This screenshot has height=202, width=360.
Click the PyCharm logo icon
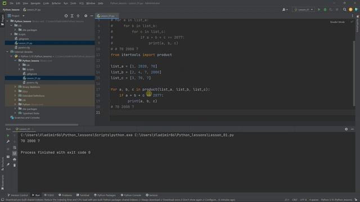[x=4, y=3]
